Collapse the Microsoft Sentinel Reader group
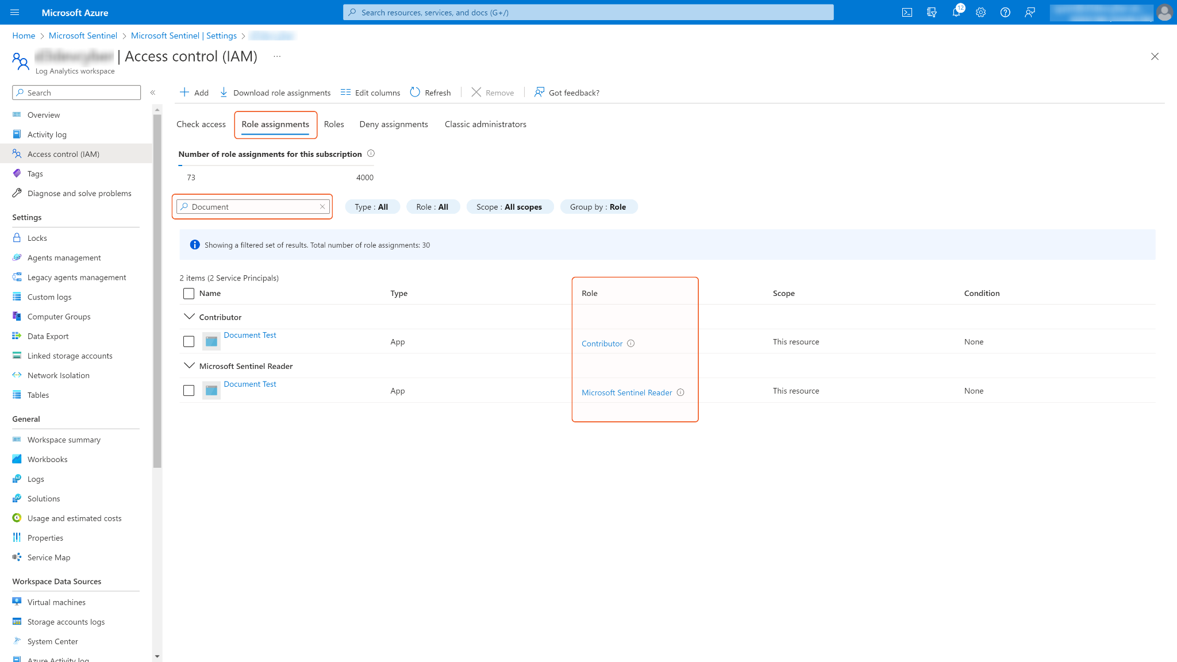The image size is (1177, 662). click(x=189, y=365)
